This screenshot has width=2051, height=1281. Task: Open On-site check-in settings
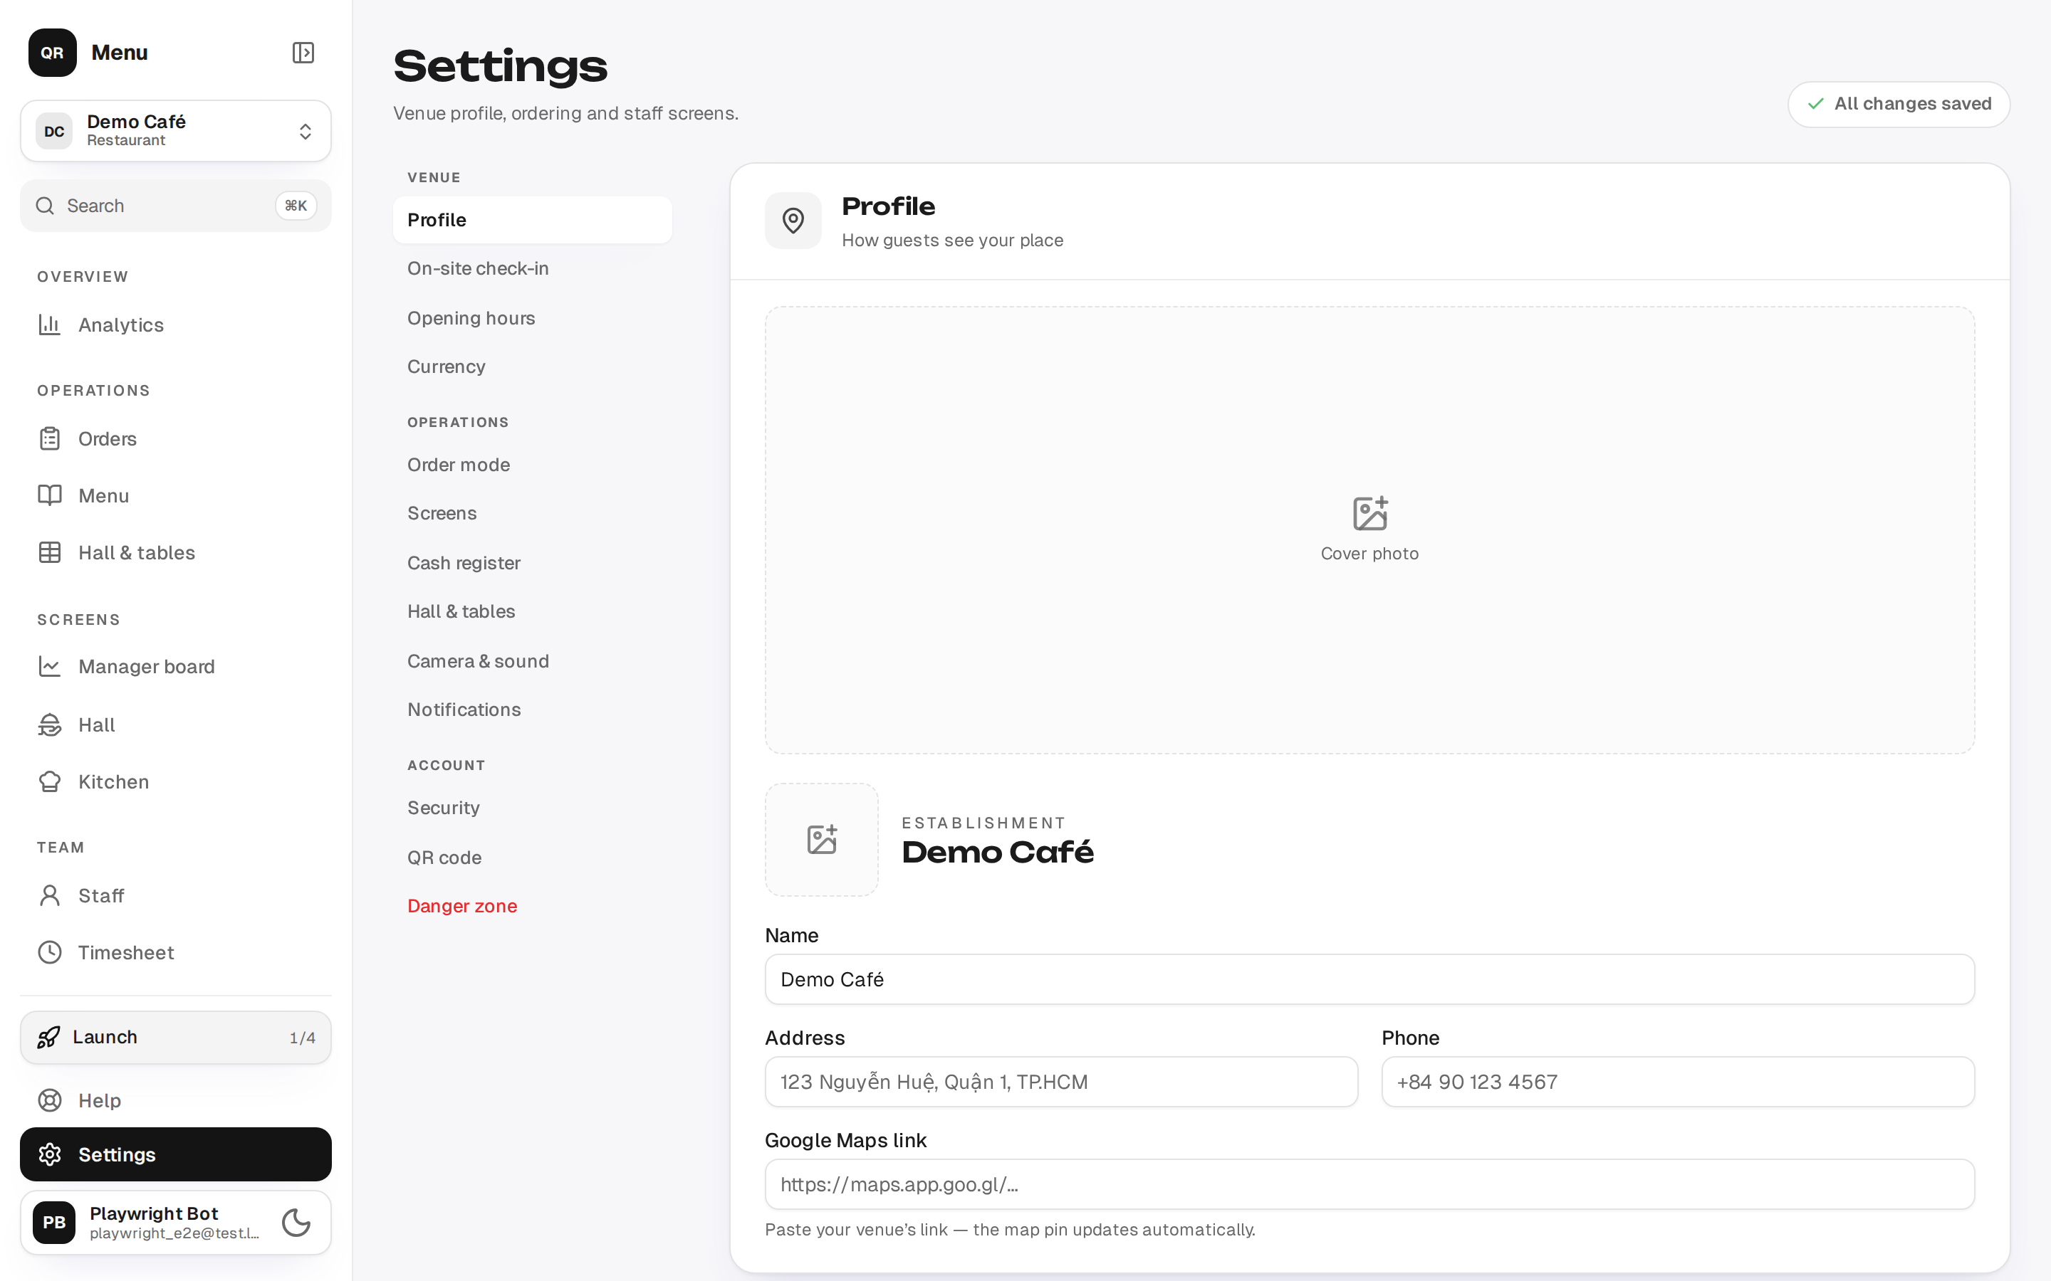532,268
